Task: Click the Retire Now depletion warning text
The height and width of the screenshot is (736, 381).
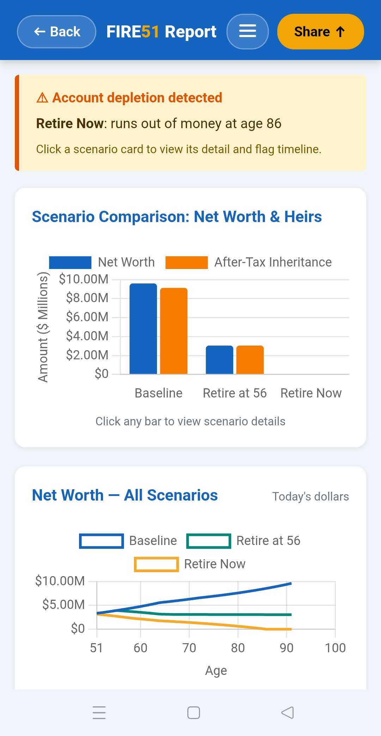Action: pos(159,124)
